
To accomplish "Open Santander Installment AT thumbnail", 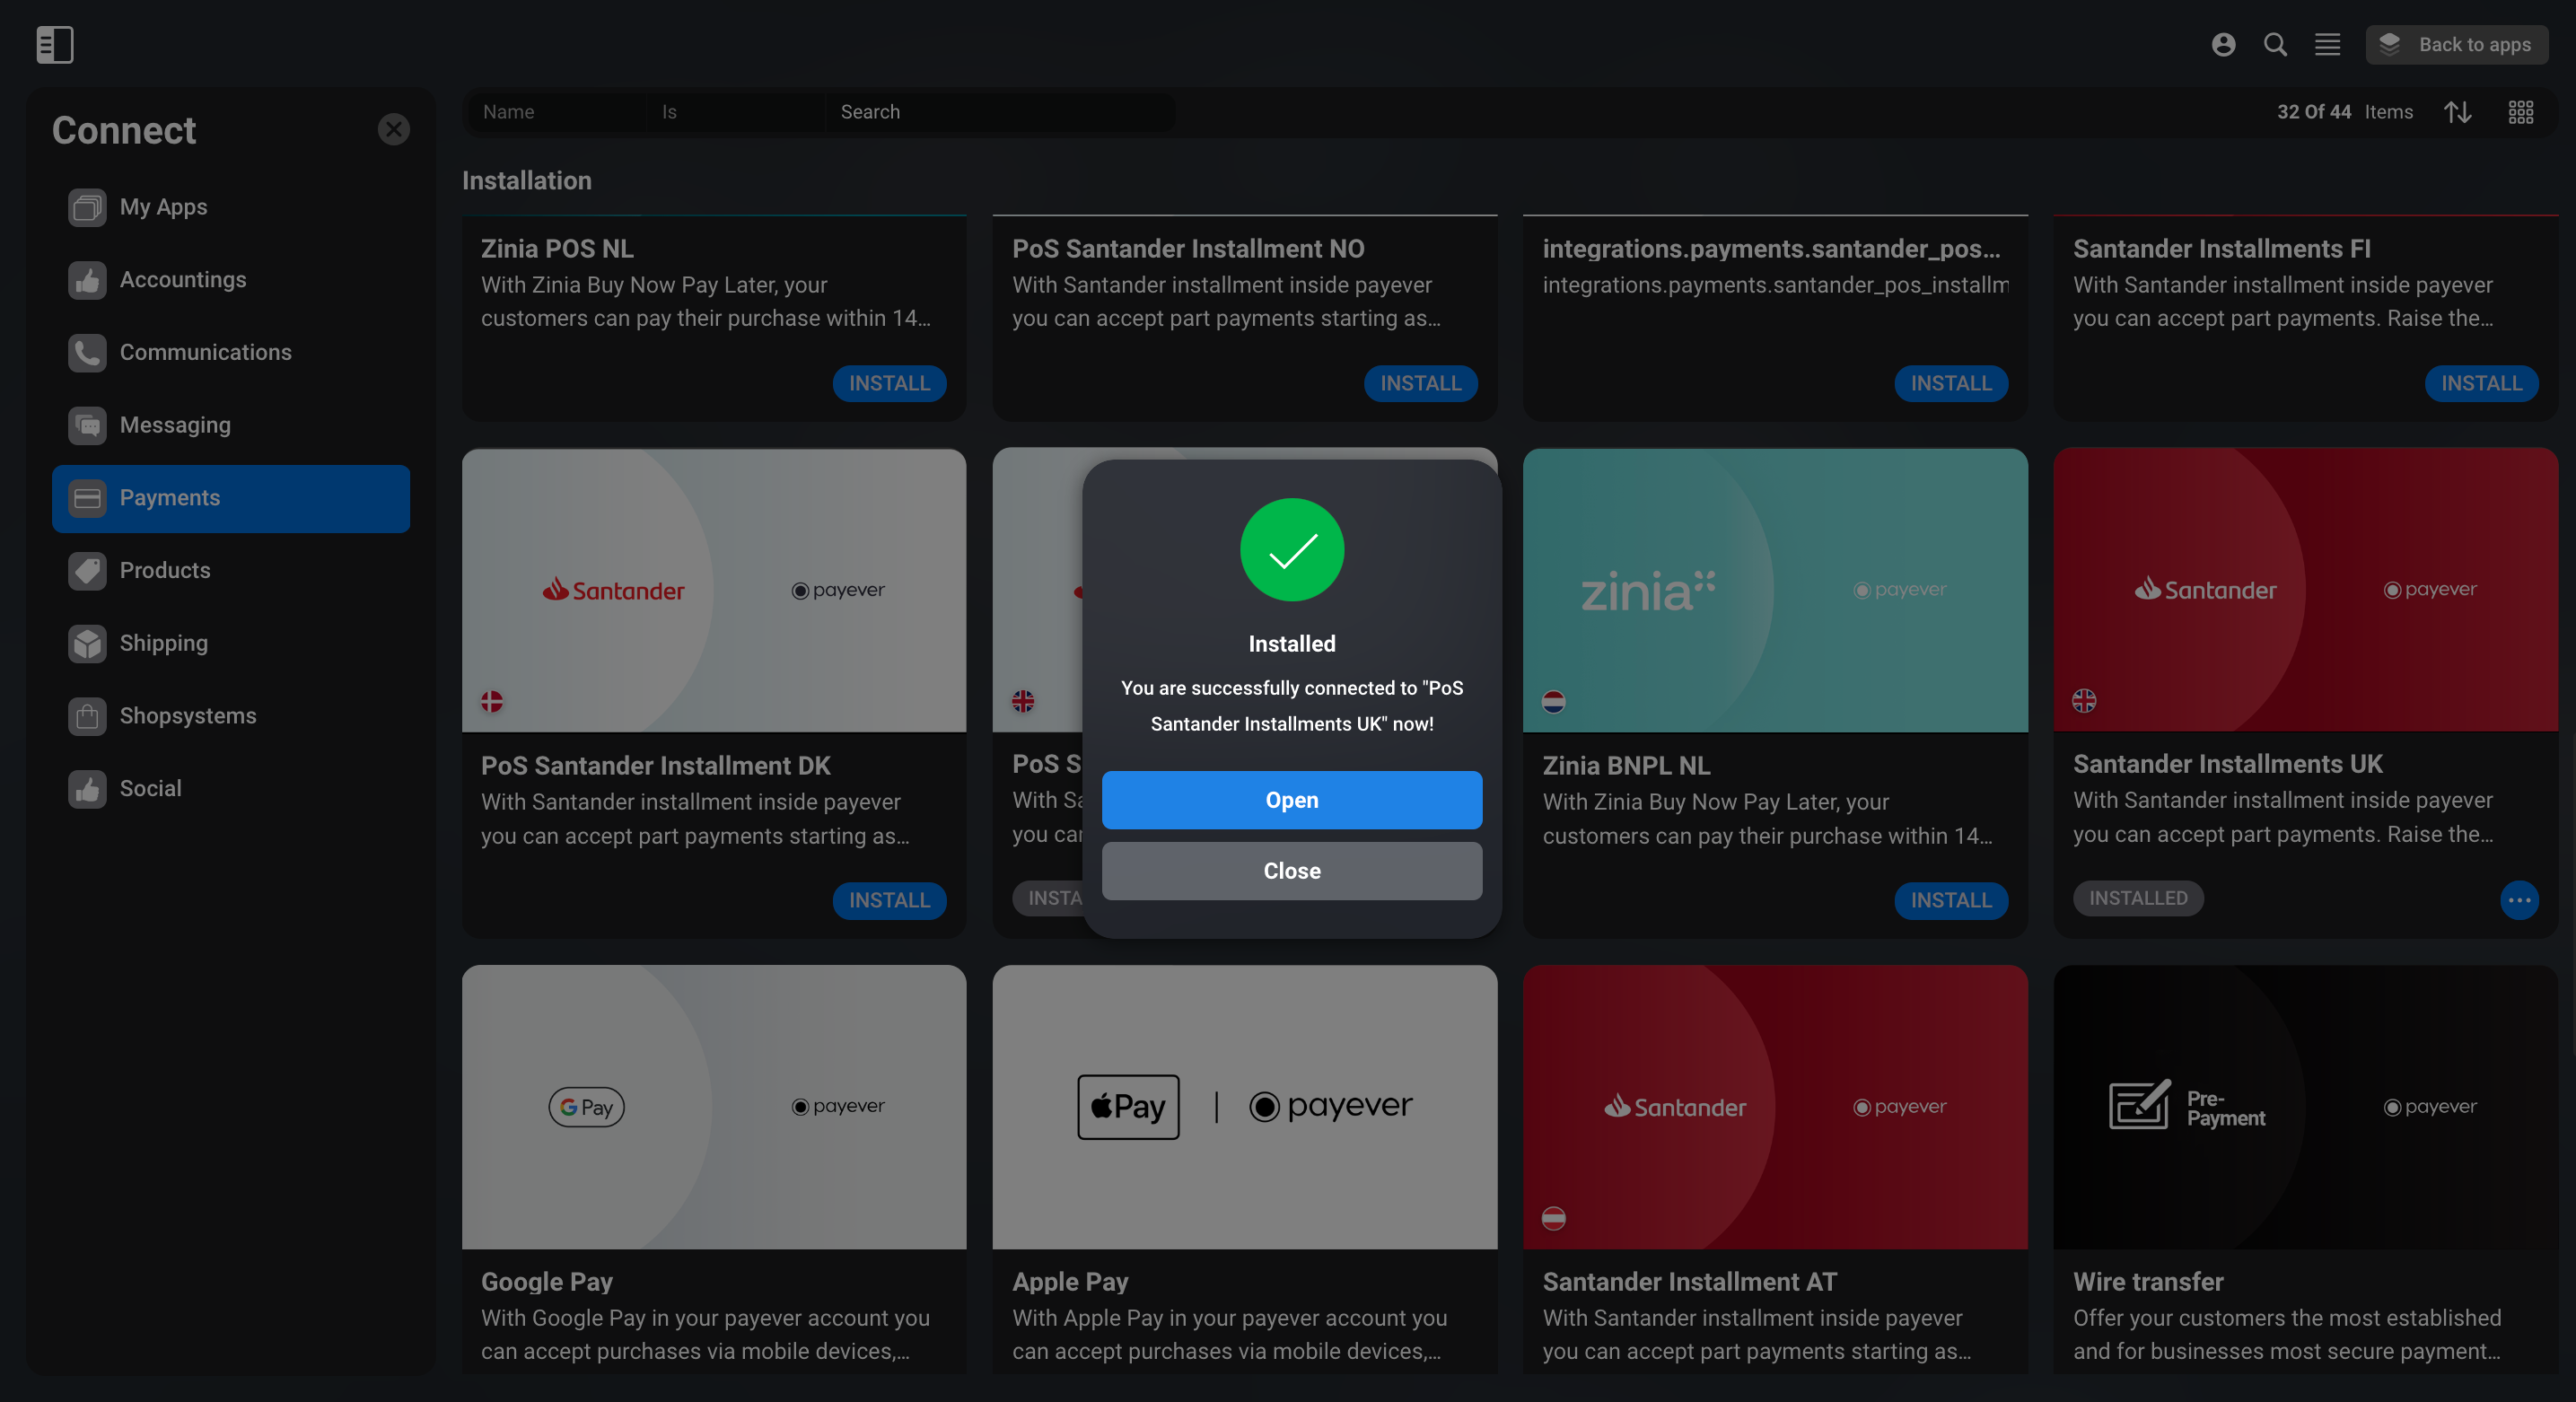I will (1775, 1106).
